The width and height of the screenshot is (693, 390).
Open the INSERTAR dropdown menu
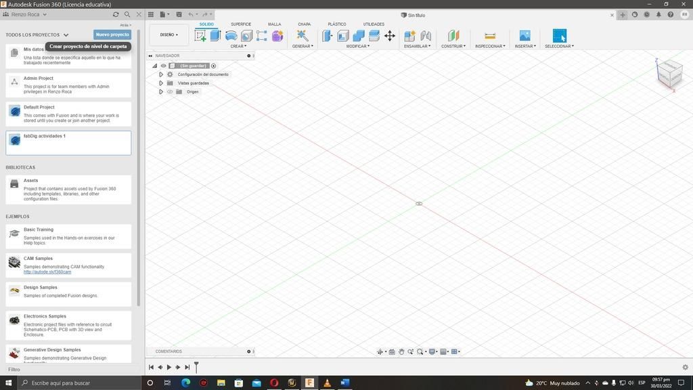coord(525,46)
